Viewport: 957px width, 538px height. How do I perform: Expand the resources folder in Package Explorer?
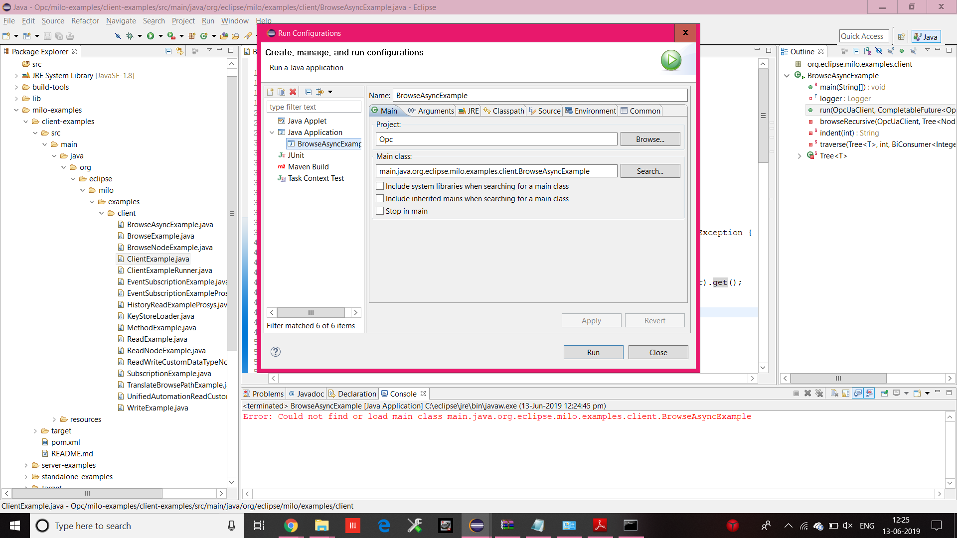click(54, 419)
